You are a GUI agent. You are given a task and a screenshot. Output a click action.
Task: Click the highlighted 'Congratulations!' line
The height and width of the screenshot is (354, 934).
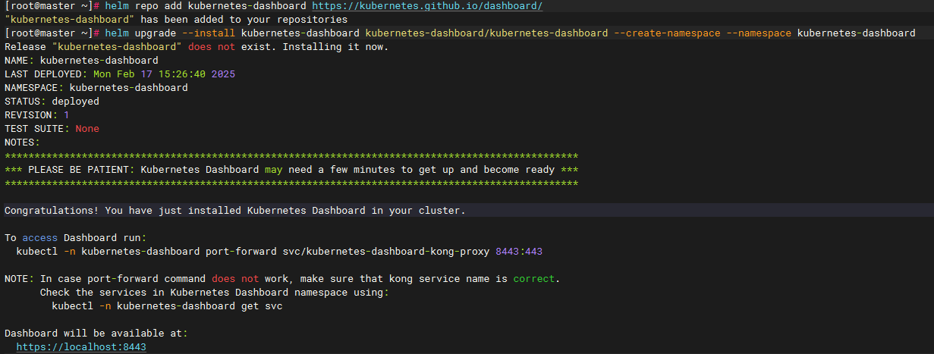(235, 210)
